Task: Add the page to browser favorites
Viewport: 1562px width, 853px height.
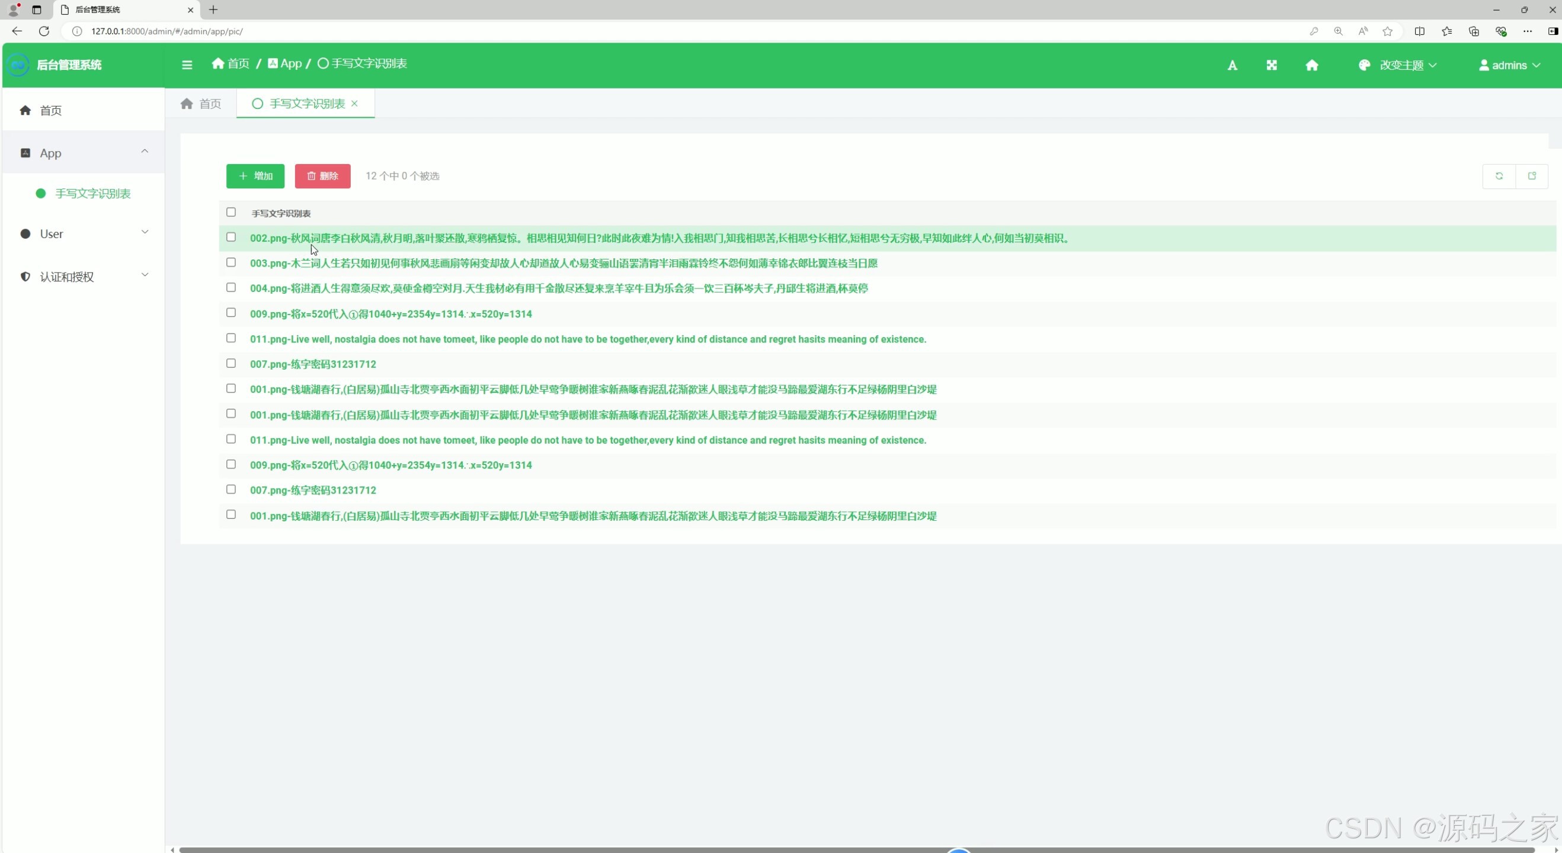Action: [x=1387, y=31]
